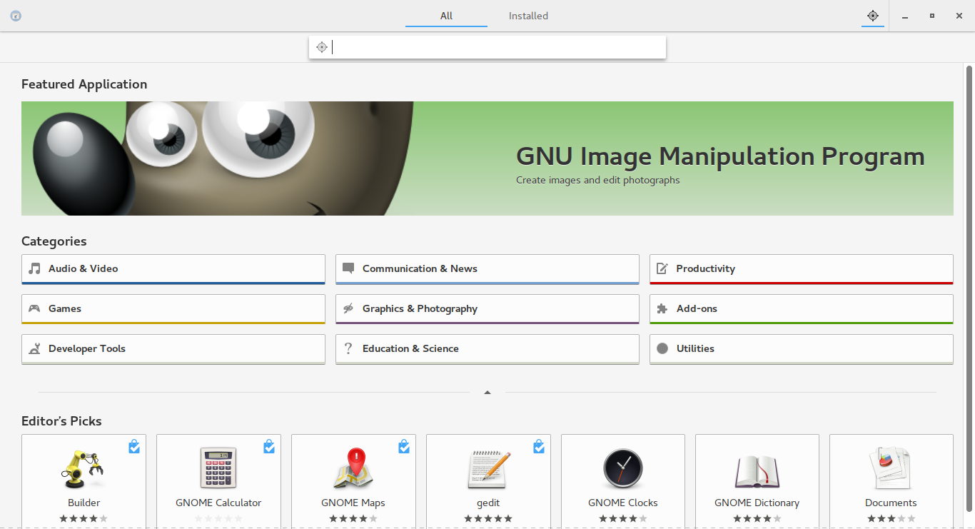Toggle the search button in the header bar

pyautogui.click(x=872, y=16)
